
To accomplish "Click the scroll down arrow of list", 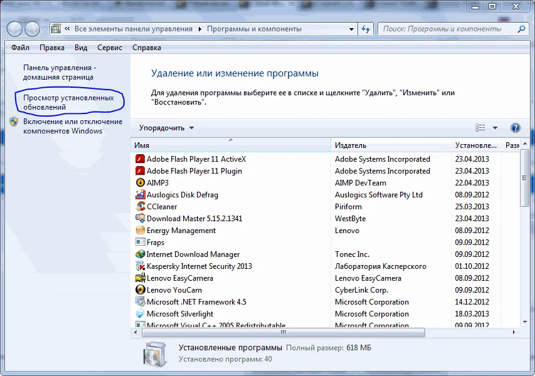I will pyautogui.click(x=525, y=322).
